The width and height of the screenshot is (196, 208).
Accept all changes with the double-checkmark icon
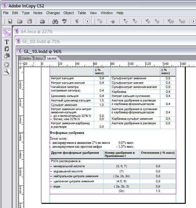171,21
